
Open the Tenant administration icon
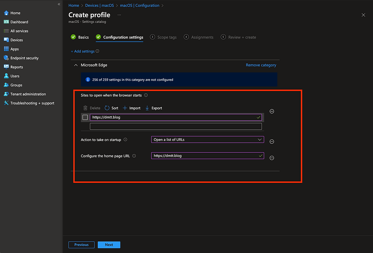tap(6, 94)
